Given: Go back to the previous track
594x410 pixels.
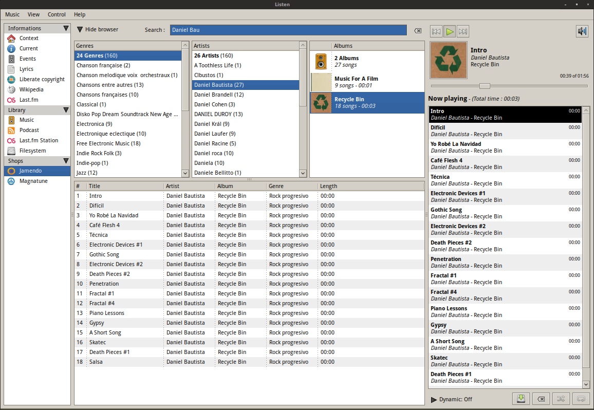Looking at the screenshot, I should (x=436, y=31).
